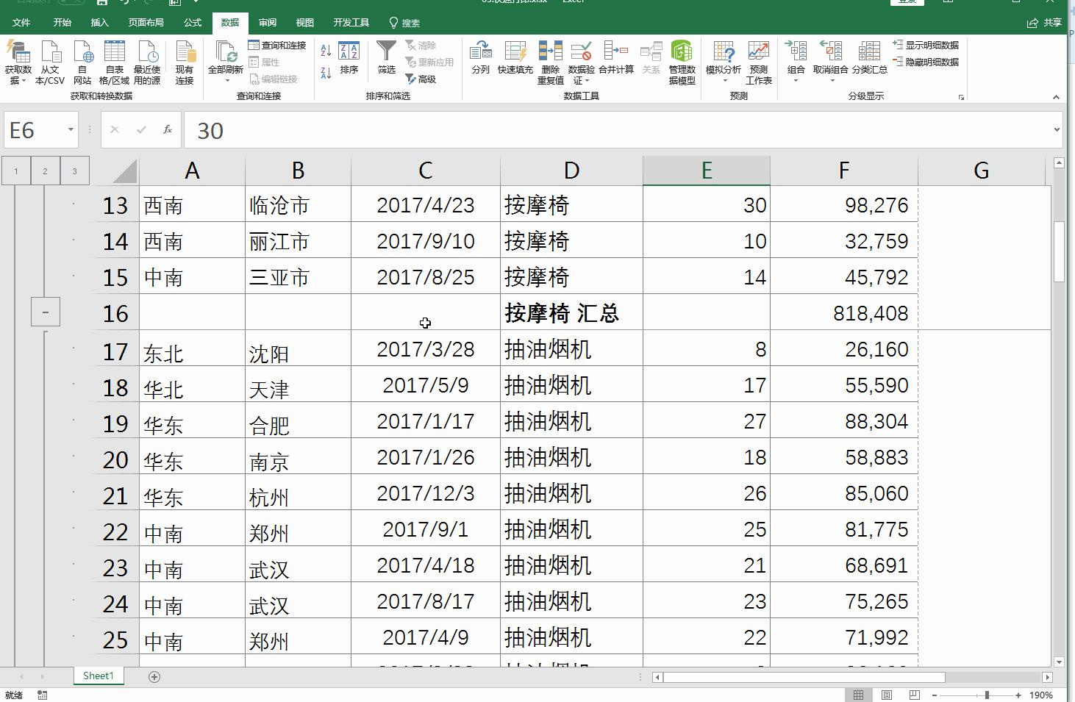Viewport: 1075px width, 702px height.
Task: Open the 获取数据 dropdown
Action: click(x=18, y=62)
